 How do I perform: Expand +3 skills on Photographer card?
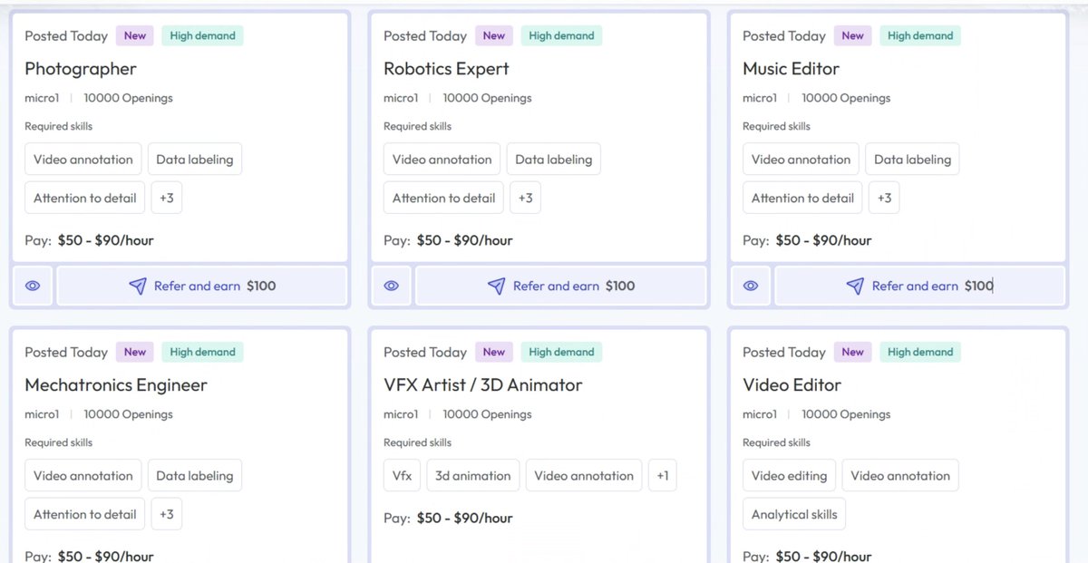(167, 198)
